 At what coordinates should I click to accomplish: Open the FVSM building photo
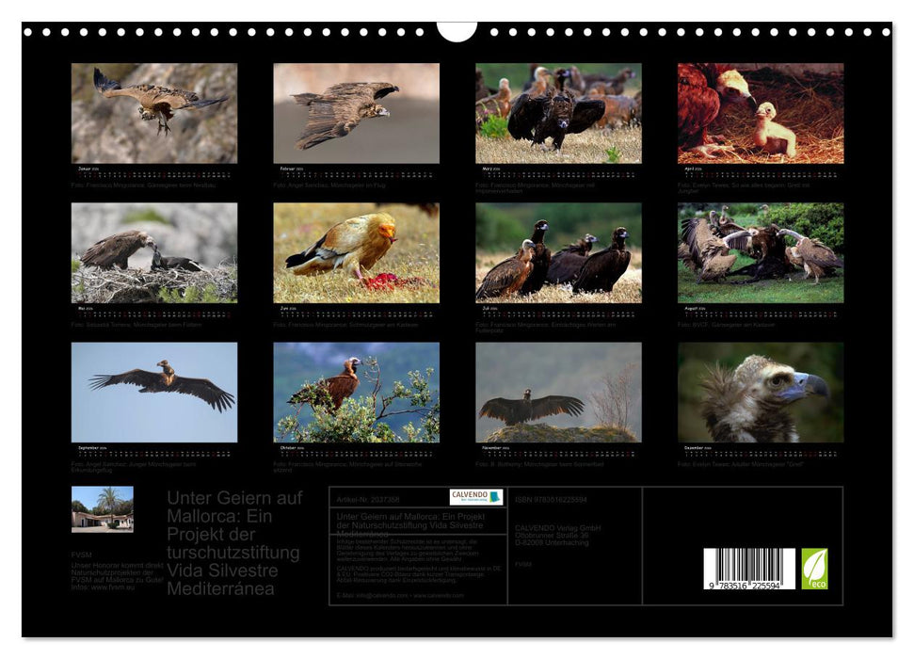tap(103, 509)
